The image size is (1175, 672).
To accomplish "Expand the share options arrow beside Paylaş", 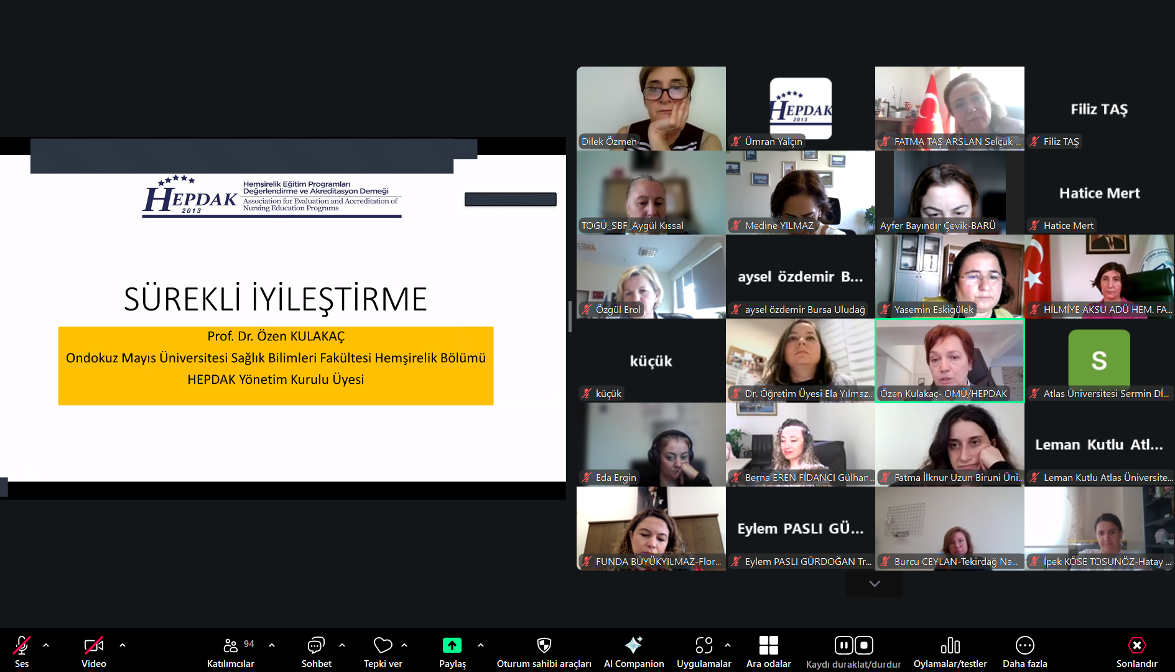I will pyautogui.click(x=481, y=645).
